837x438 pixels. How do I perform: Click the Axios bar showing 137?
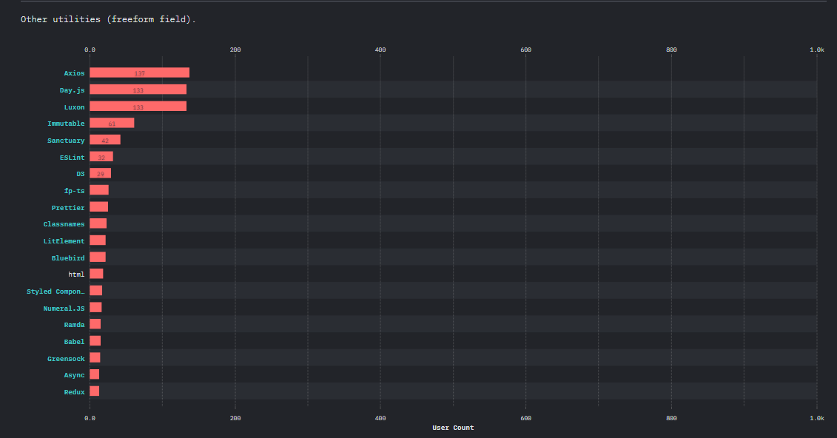(x=139, y=73)
